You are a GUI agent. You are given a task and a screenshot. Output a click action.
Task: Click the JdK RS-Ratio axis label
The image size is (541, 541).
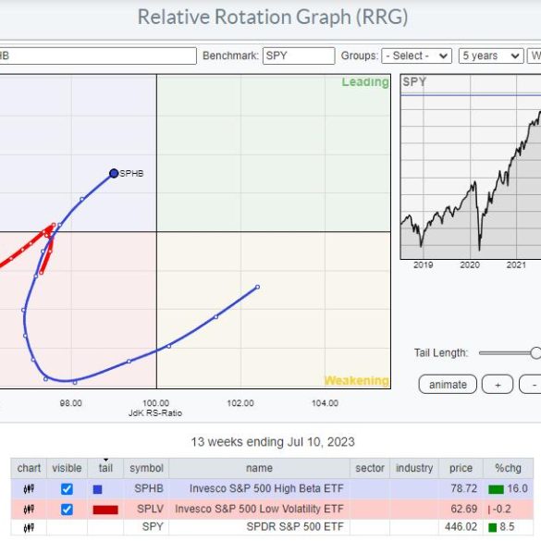point(155,413)
